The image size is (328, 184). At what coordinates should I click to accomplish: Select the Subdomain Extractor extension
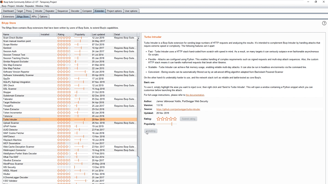tap(70, 96)
